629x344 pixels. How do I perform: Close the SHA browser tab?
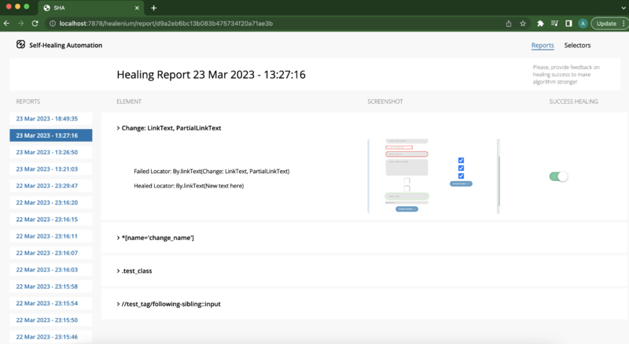click(137, 8)
